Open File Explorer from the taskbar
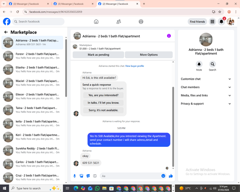 click(x=104, y=188)
